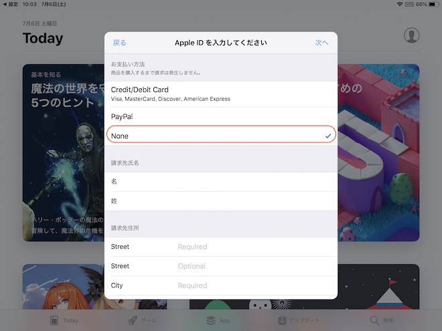Open the castle artwork story card
This screenshot has width=442, height=331.
point(378,152)
